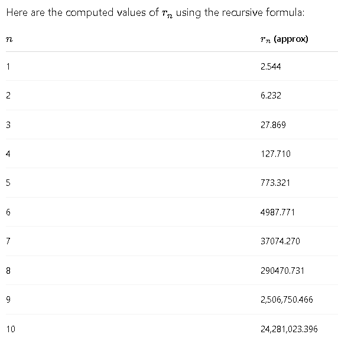
Task: Select the value 2.544 in row 1
Action: [271, 67]
